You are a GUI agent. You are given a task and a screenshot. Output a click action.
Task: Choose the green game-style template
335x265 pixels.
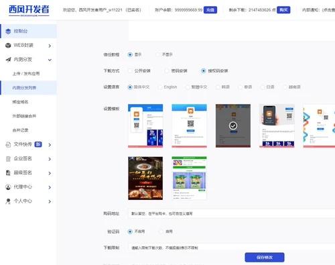(189, 178)
